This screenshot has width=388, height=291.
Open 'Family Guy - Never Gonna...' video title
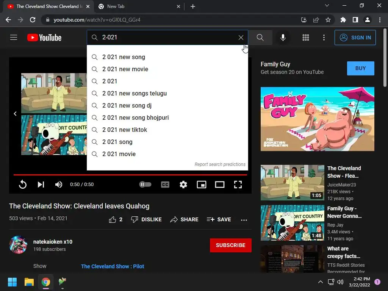[x=344, y=212]
